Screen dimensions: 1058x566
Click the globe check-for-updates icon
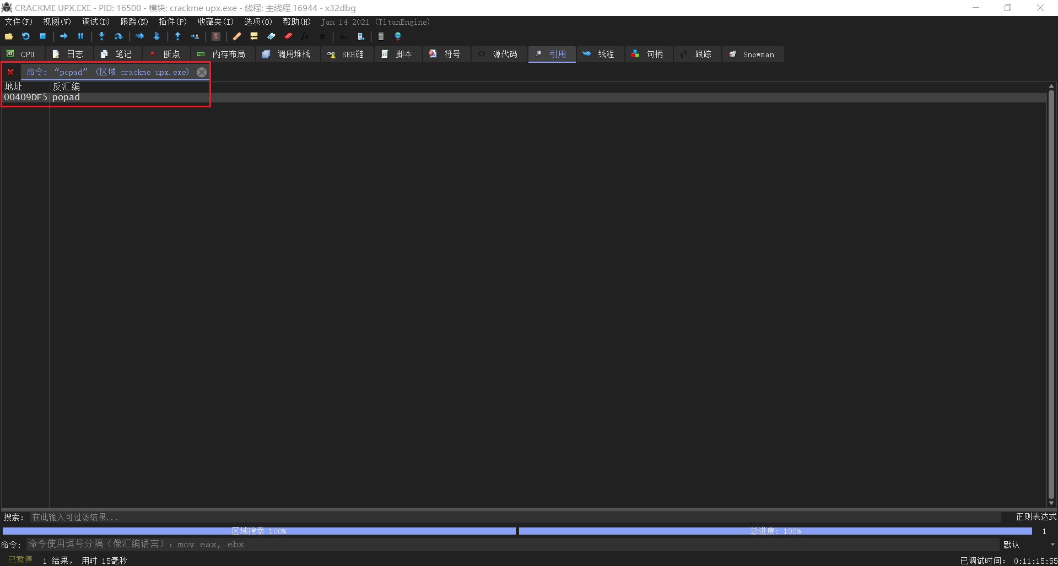point(398,36)
